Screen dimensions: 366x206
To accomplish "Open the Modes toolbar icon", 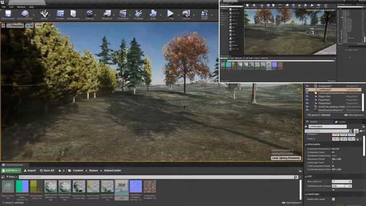I will 44,14.
